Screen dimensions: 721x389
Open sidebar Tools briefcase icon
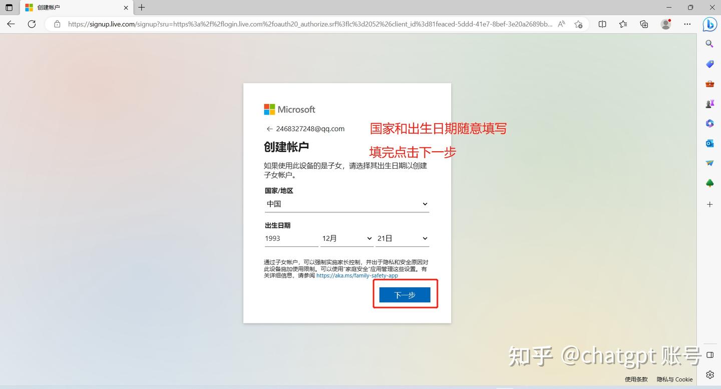coord(709,84)
